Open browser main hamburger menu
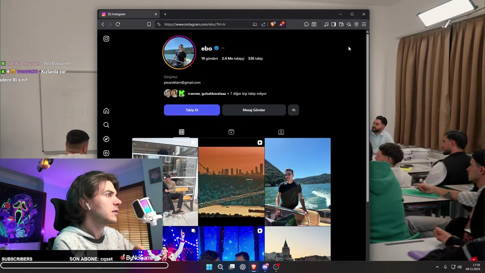 point(364,24)
